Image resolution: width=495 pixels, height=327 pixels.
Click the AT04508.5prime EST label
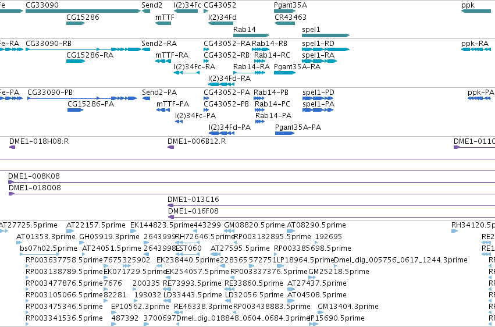[x=316, y=295]
